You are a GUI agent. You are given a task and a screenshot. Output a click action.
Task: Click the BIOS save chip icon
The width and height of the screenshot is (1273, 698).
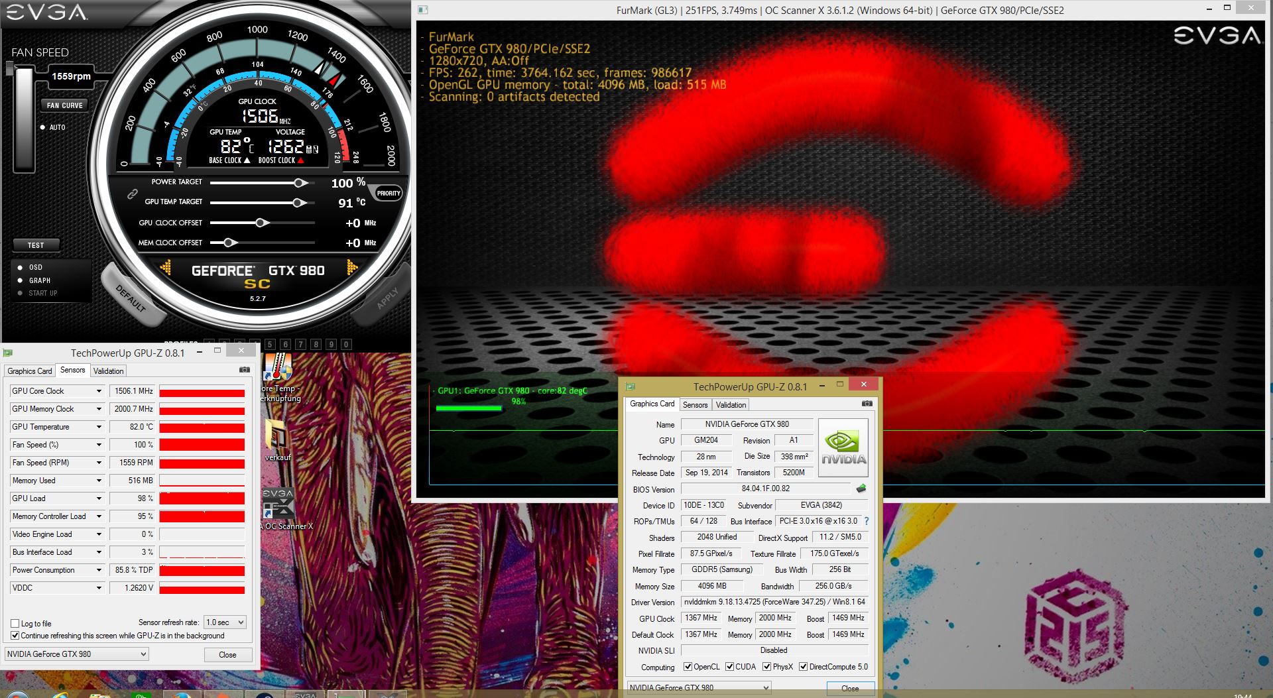(861, 489)
